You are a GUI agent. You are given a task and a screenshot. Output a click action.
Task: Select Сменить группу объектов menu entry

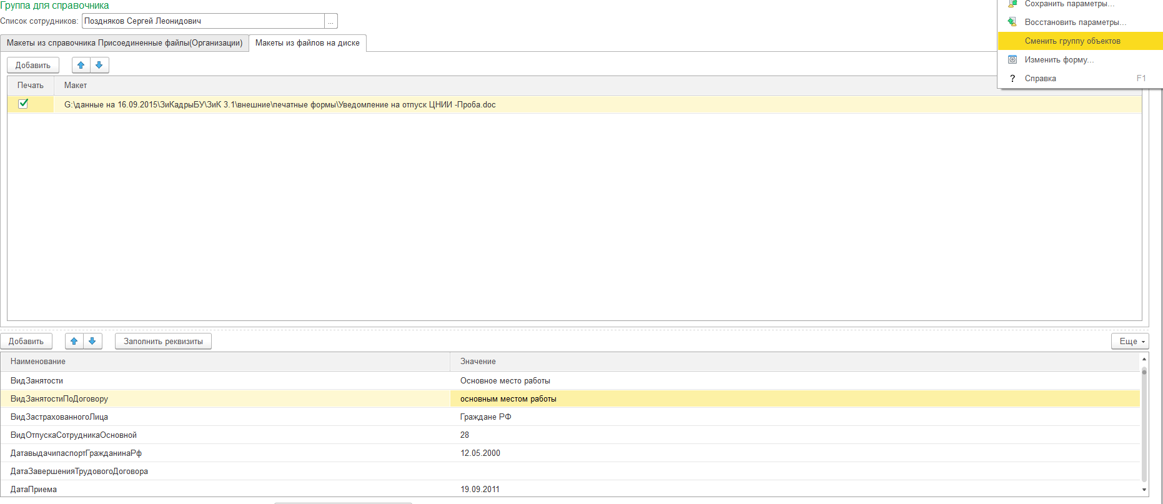[1080, 41]
